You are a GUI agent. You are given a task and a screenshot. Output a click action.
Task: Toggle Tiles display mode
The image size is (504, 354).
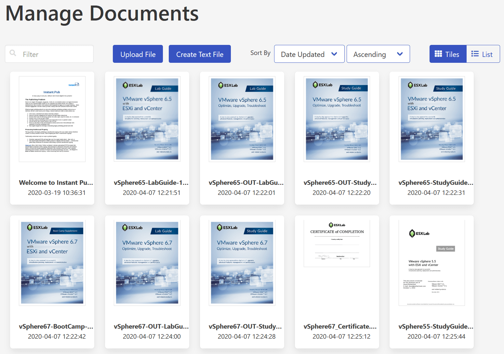[448, 54]
